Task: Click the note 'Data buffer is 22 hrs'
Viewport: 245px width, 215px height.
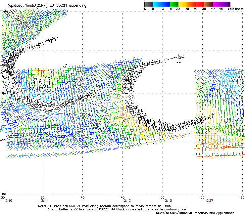Action: pyautogui.click(x=68, y=209)
